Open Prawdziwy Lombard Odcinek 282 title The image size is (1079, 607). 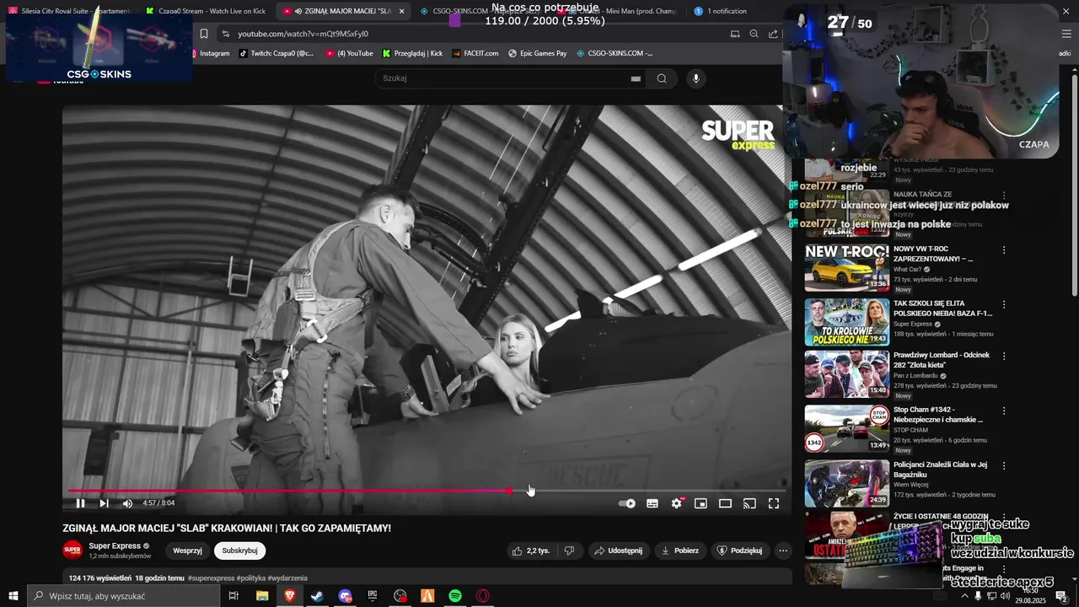point(942,360)
